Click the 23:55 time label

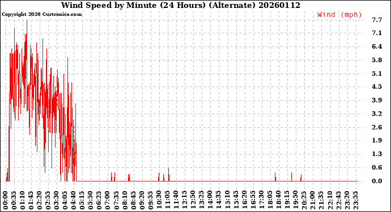355,200
